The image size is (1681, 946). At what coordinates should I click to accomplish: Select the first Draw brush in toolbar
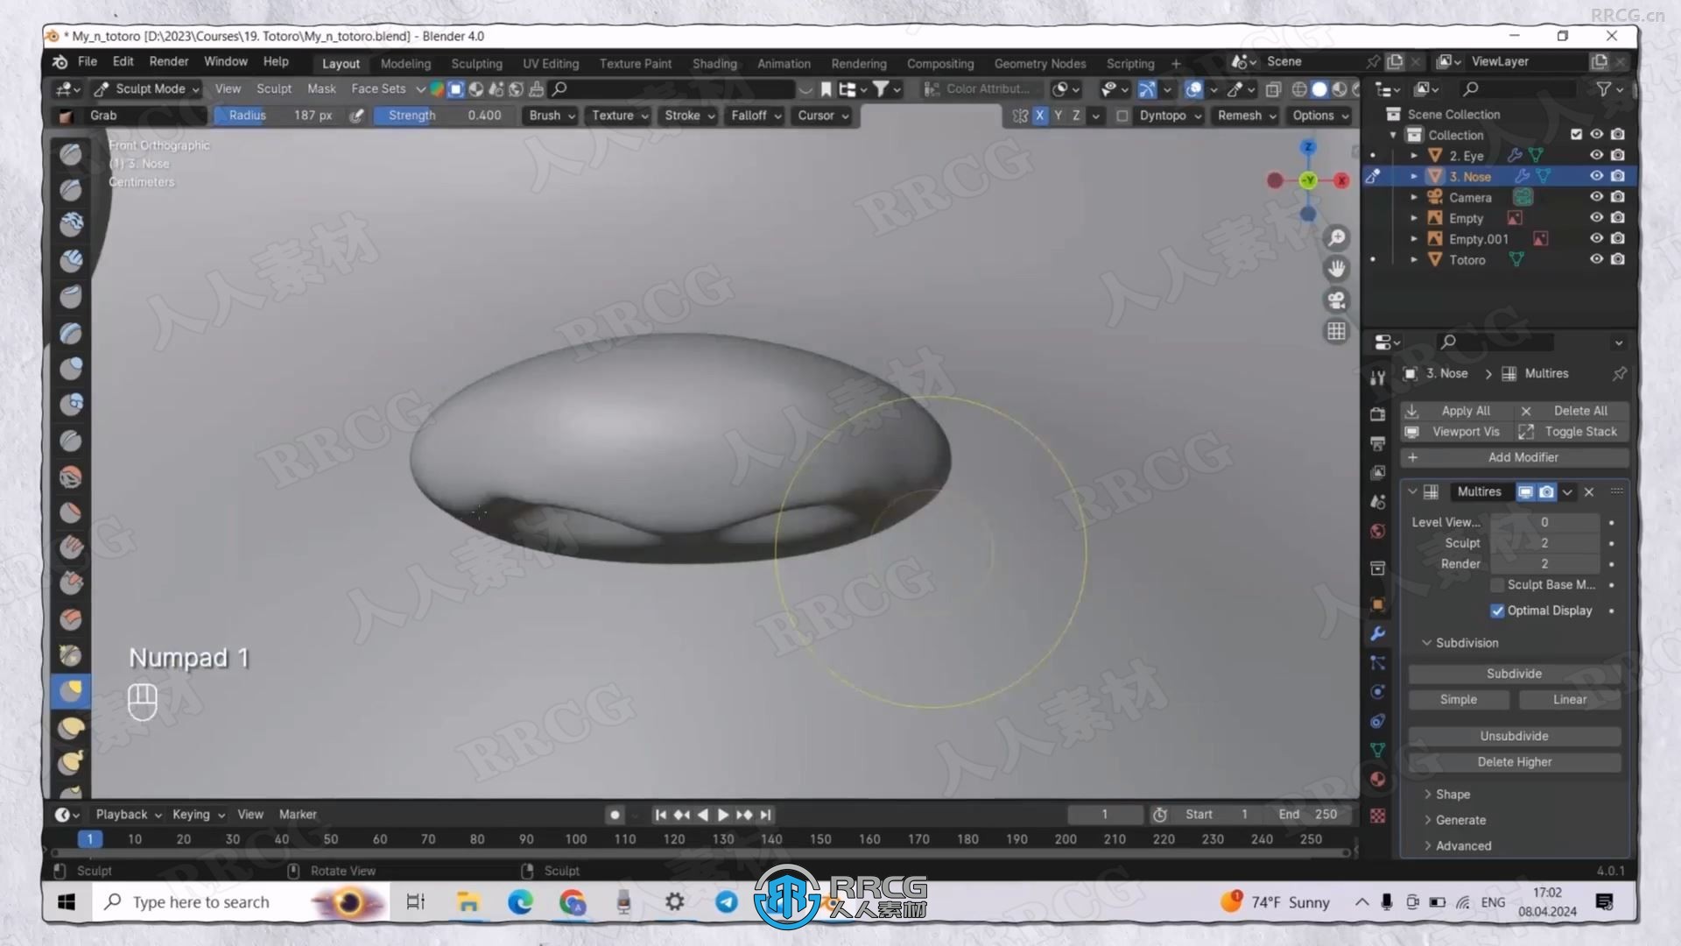click(x=71, y=154)
